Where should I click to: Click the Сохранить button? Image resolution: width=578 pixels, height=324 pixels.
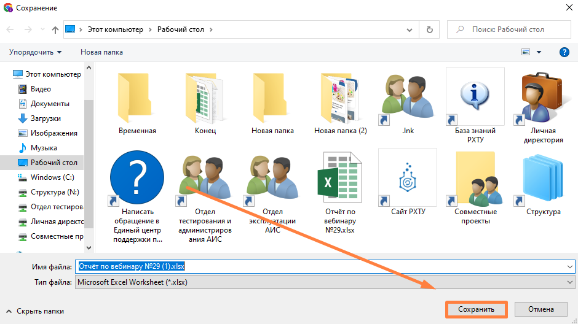coord(476,309)
